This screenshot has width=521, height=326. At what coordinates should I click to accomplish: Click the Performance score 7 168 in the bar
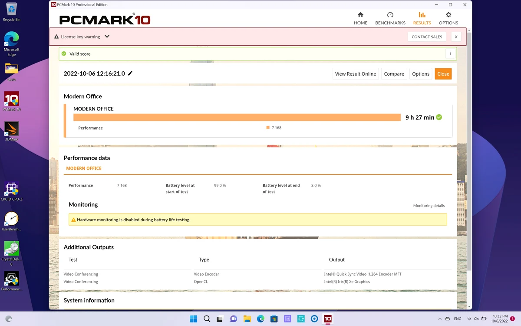277,128
